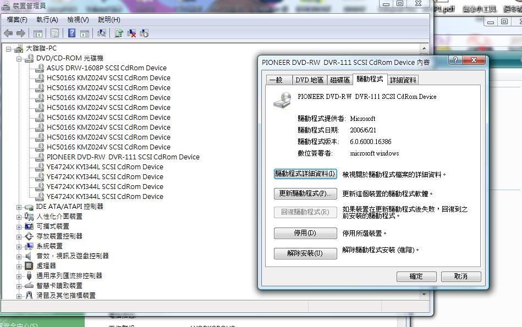Toggle the show/hide console tree toolbar icon

coord(37,34)
